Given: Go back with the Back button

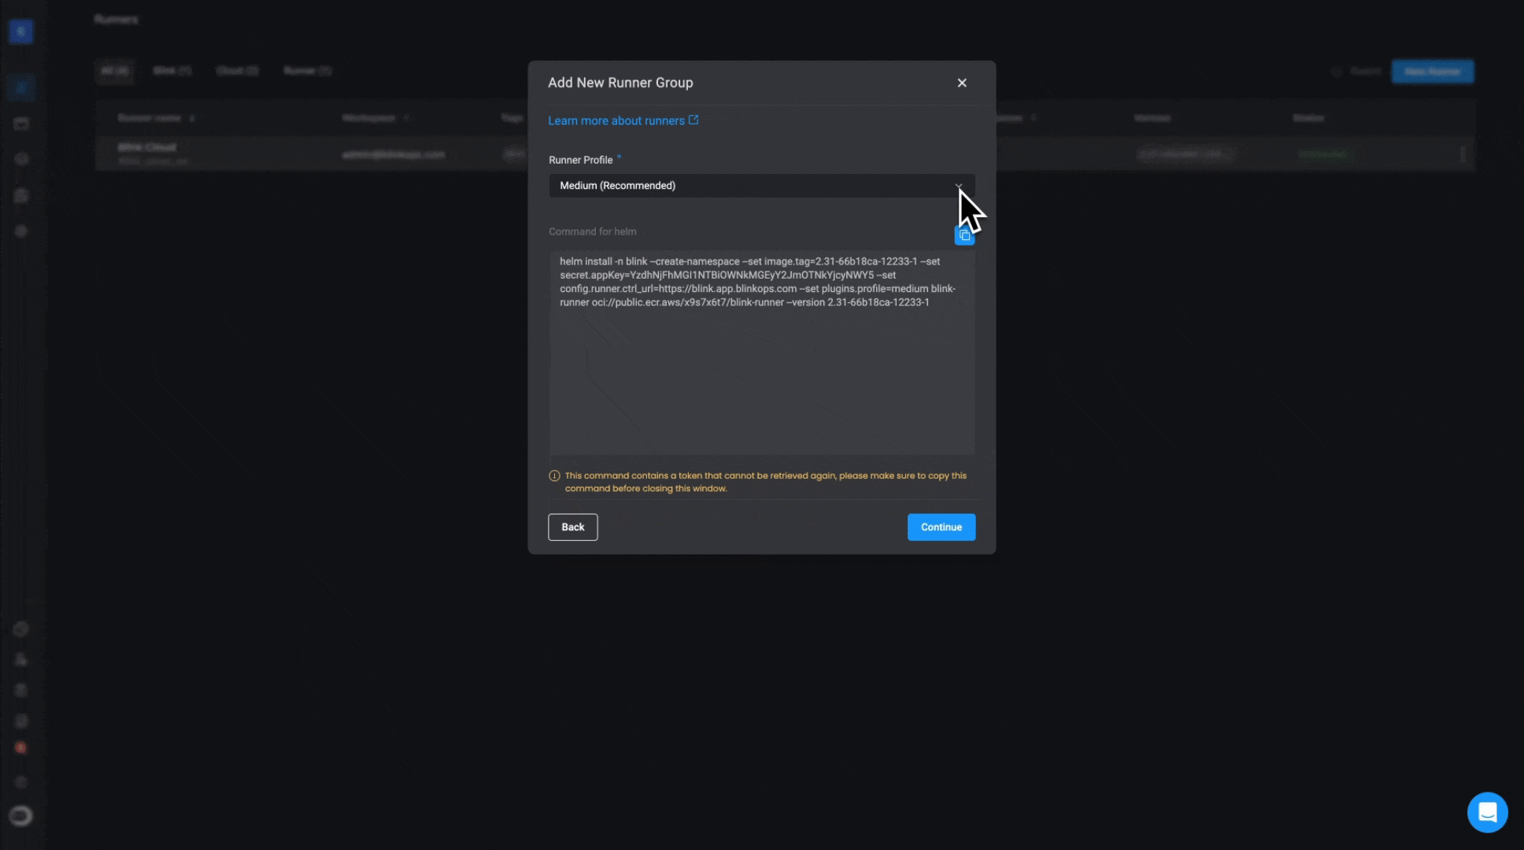Looking at the screenshot, I should pos(572,527).
